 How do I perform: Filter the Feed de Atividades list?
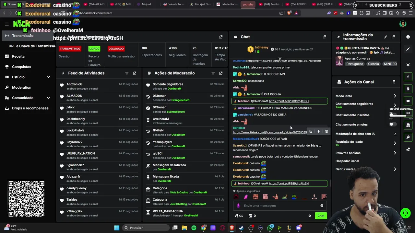click(127, 73)
